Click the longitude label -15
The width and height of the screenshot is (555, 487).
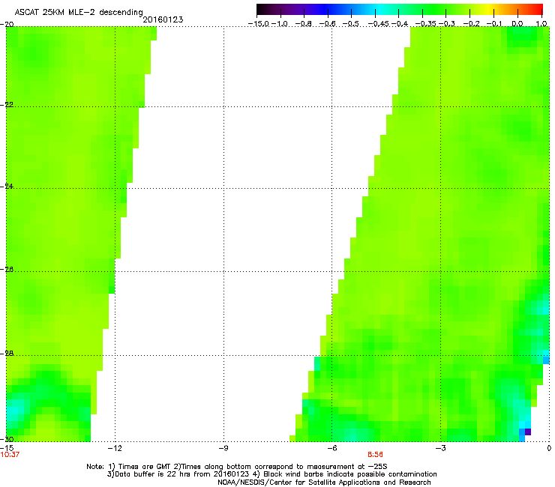click(7, 448)
